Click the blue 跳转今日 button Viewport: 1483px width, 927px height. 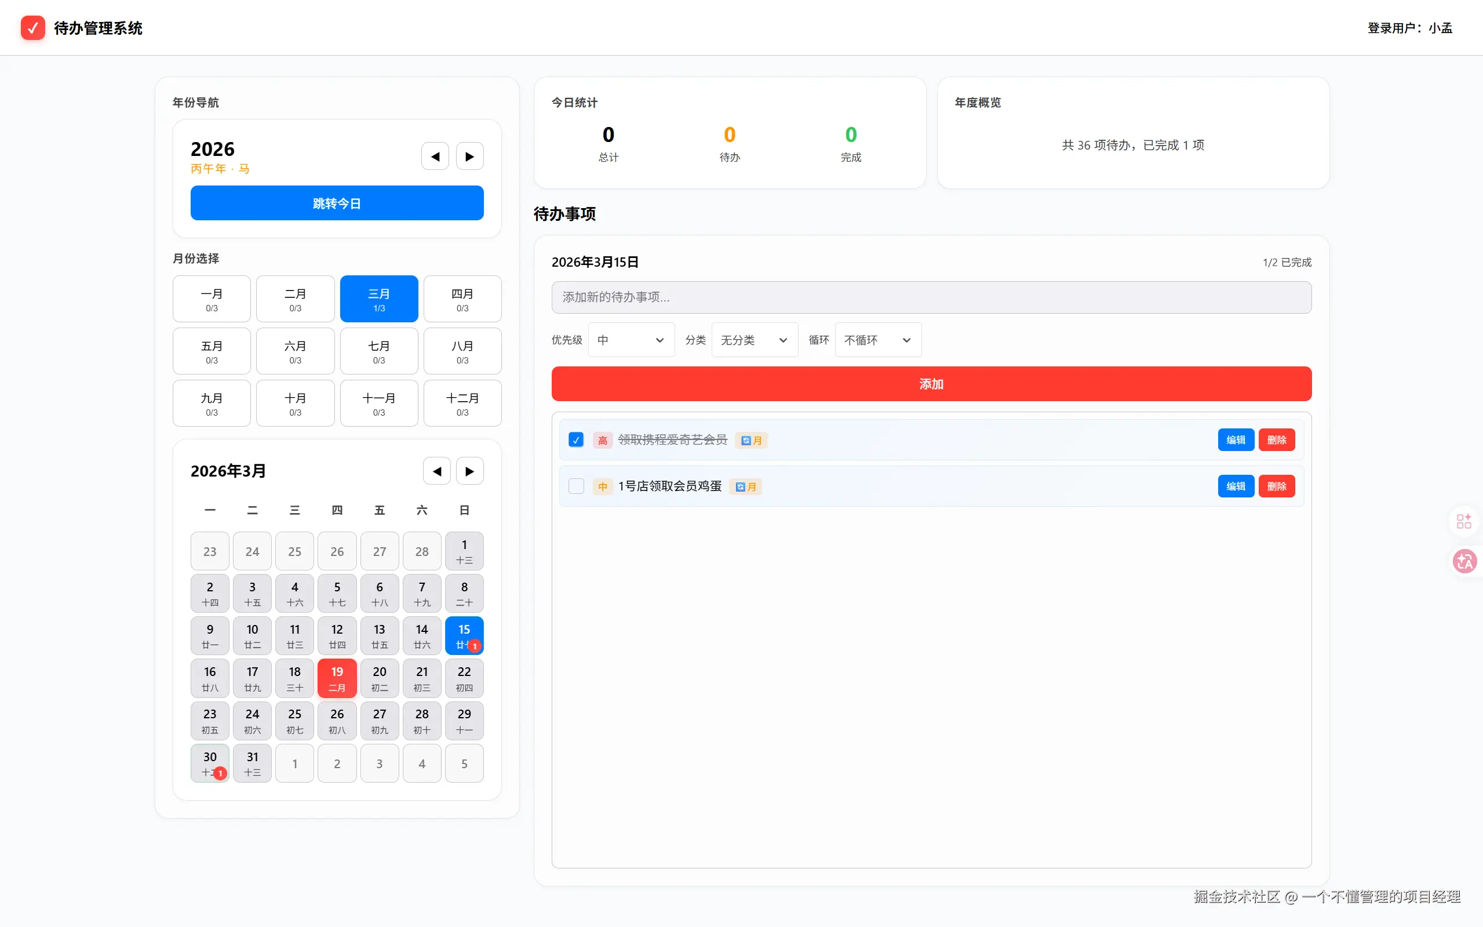pos(337,203)
